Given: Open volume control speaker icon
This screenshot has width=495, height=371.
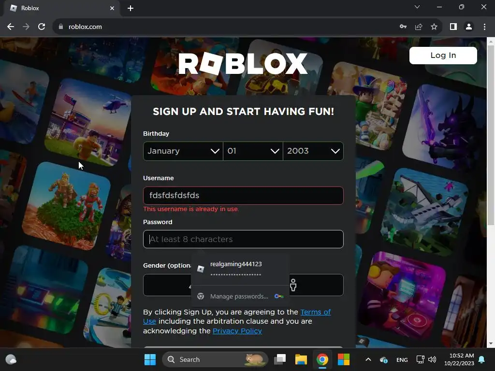Looking at the screenshot, I should pos(432,359).
